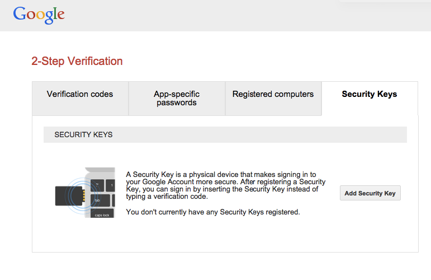
Task: Click the caps lock key in illustration
Action: [x=102, y=214]
